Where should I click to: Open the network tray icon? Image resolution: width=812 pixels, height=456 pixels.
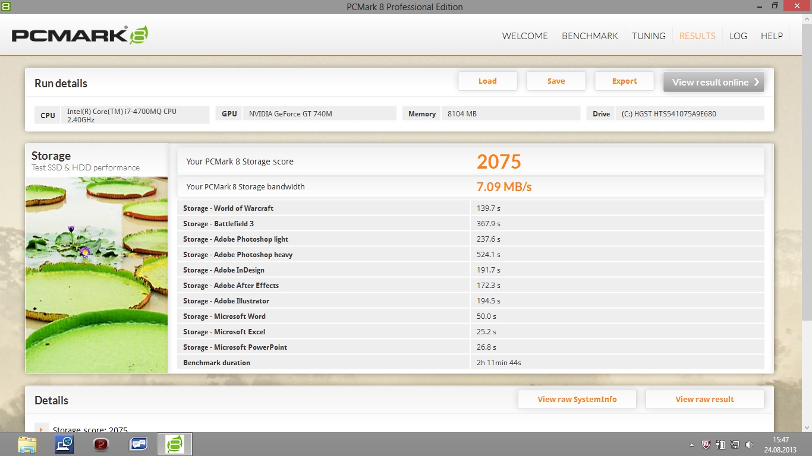coord(735,444)
